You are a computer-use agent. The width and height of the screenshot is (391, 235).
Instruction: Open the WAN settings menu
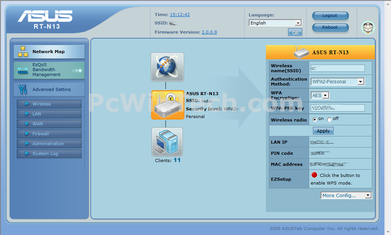click(x=49, y=124)
